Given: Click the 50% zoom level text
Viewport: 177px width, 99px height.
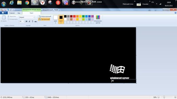Looking at the screenshot, I should (155, 97).
